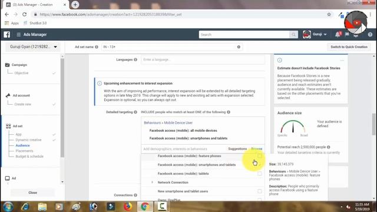The height and width of the screenshot is (212, 377).
Task: Select the Ad section in sidebar
Action: pyautogui.click(x=14, y=178)
